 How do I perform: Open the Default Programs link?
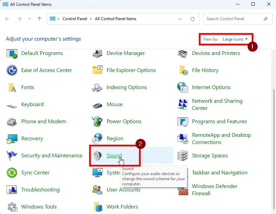[x=42, y=53]
